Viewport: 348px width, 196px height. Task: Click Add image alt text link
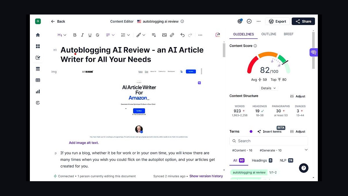[84, 143]
